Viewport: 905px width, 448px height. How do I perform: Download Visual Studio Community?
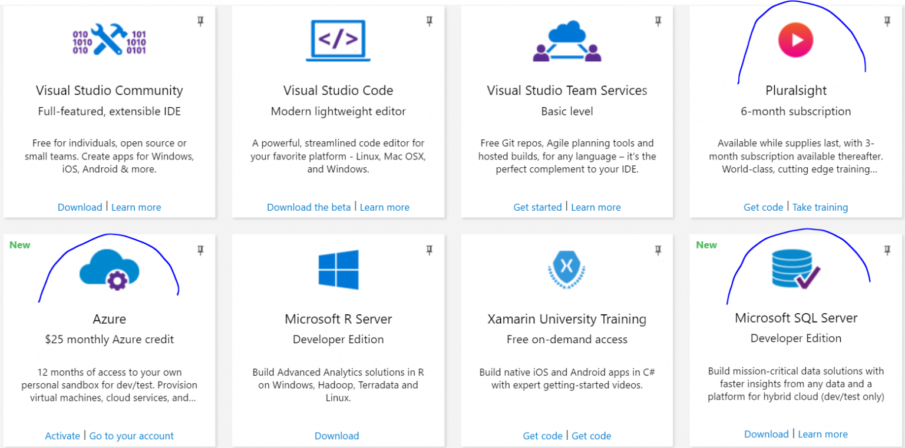(x=80, y=207)
